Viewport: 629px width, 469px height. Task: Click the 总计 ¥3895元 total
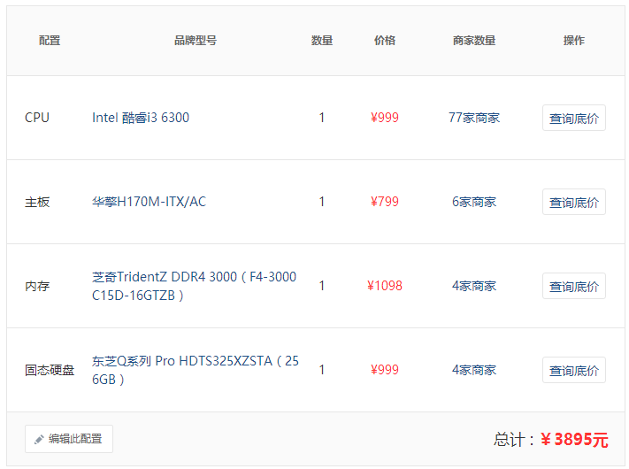point(551,439)
